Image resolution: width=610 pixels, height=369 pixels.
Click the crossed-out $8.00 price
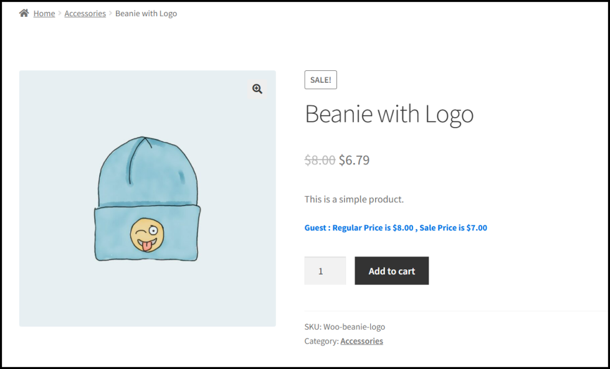click(320, 160)
